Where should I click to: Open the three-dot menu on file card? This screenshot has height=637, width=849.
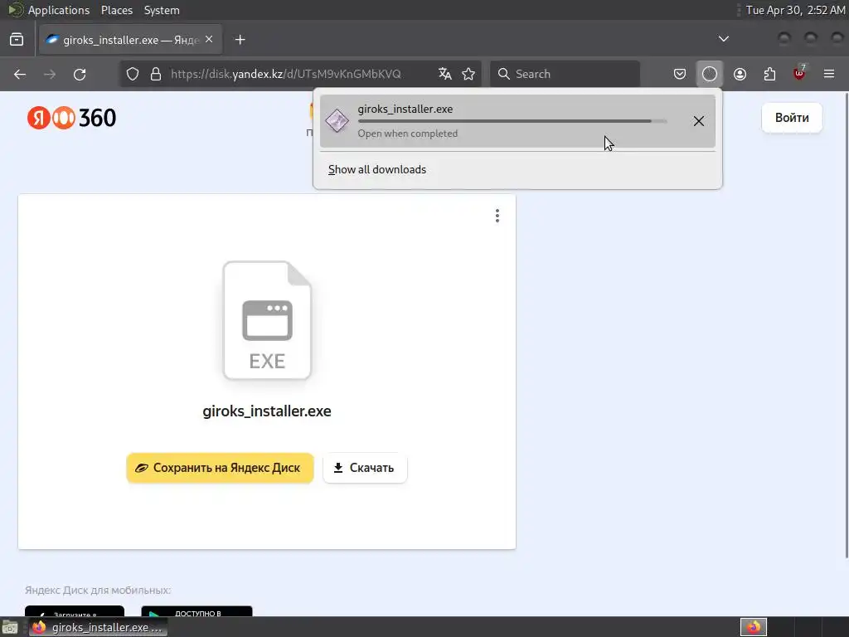click(497, 216)
